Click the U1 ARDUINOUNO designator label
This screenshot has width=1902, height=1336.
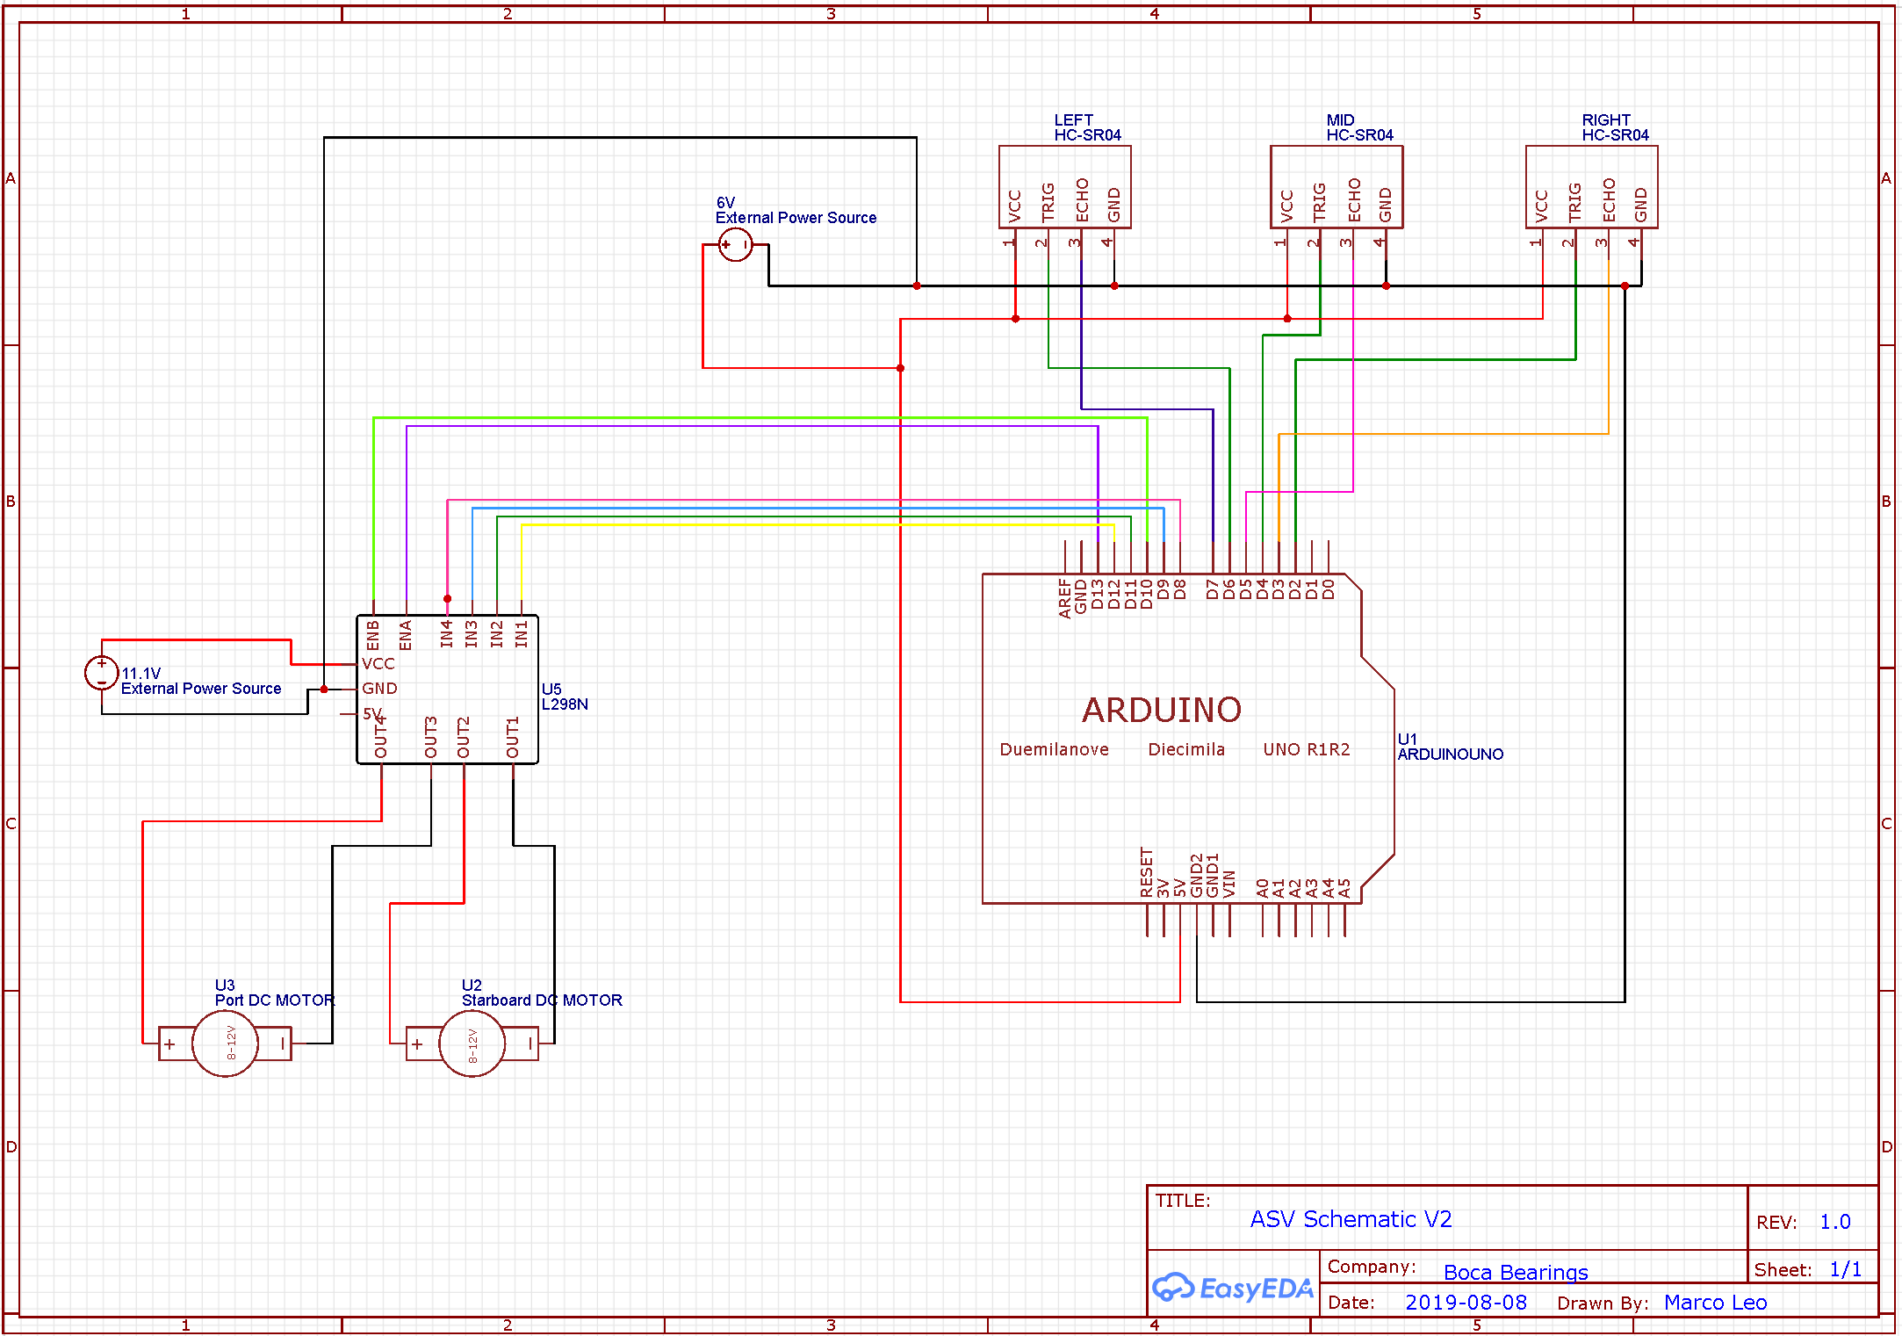1449,747
